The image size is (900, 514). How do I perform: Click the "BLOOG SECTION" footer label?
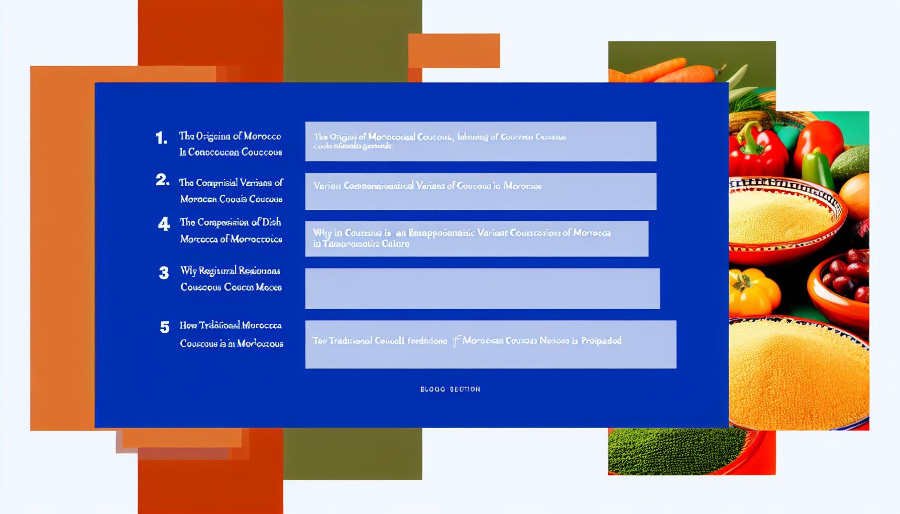pyautogui.click(x=450, y=389)
